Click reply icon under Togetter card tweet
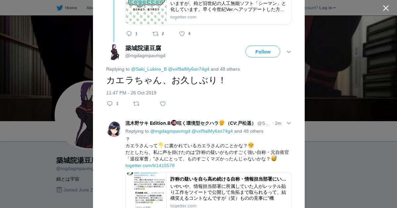This screenshot has width=397, height=208. point(129,34)
